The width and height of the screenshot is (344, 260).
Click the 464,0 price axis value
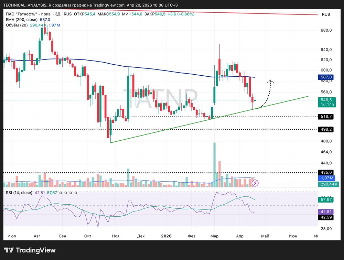pos(326,152)
